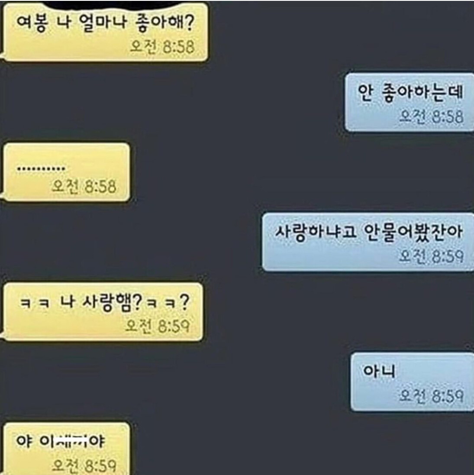Tap the timestamp under '안 좋아하는데'
474x475 pixels.
[431, 116]
